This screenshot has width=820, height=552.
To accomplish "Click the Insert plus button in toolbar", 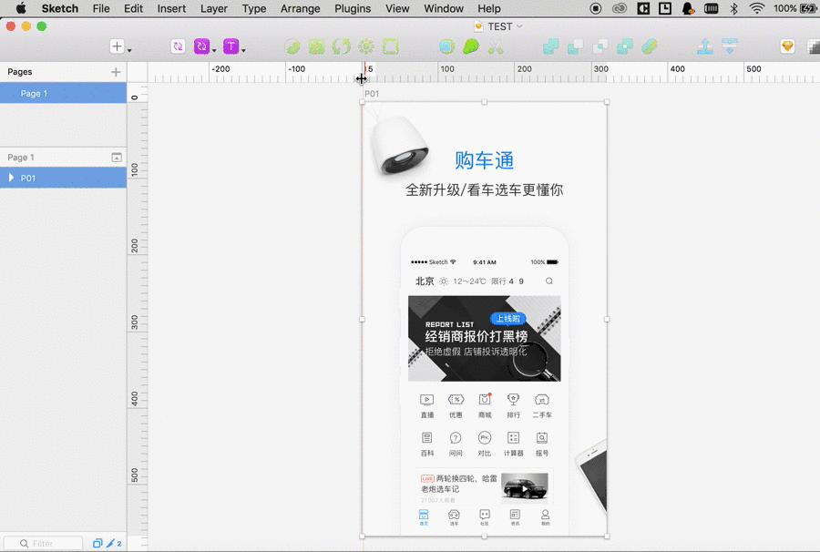I will 117,46.
